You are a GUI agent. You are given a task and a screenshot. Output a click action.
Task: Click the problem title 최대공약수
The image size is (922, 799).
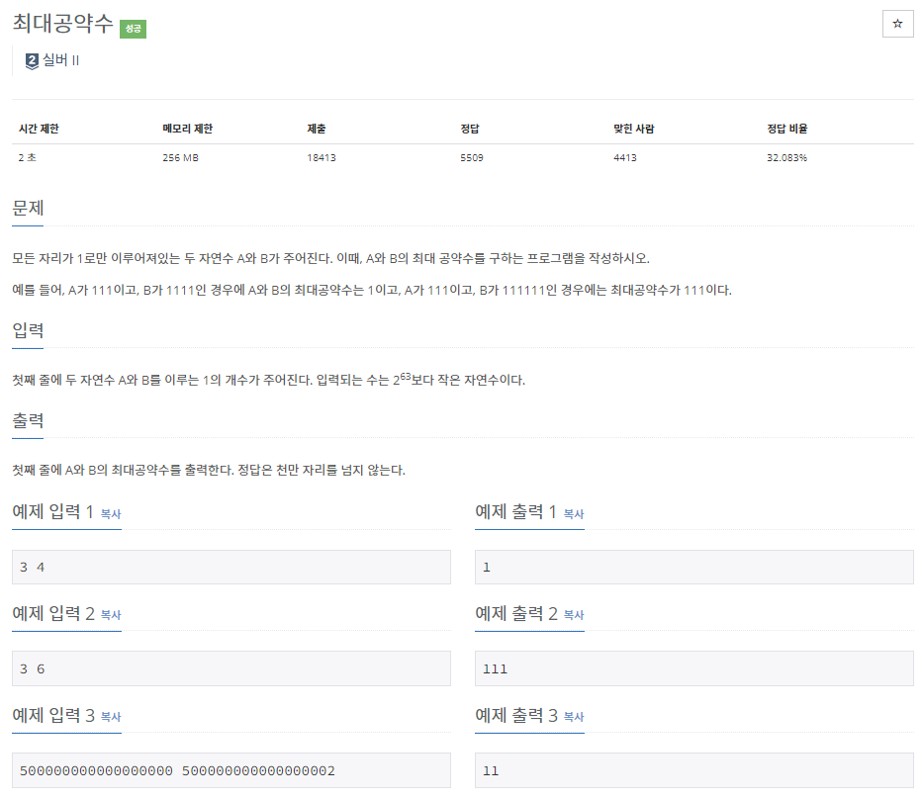(62, 24)
